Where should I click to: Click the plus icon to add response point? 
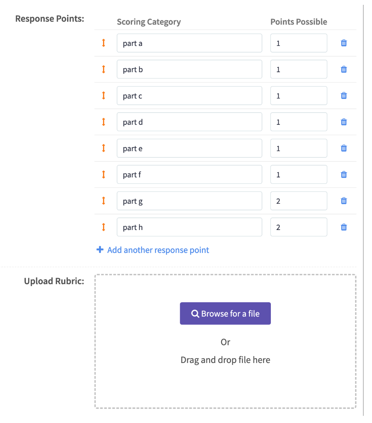coord(100,250)
